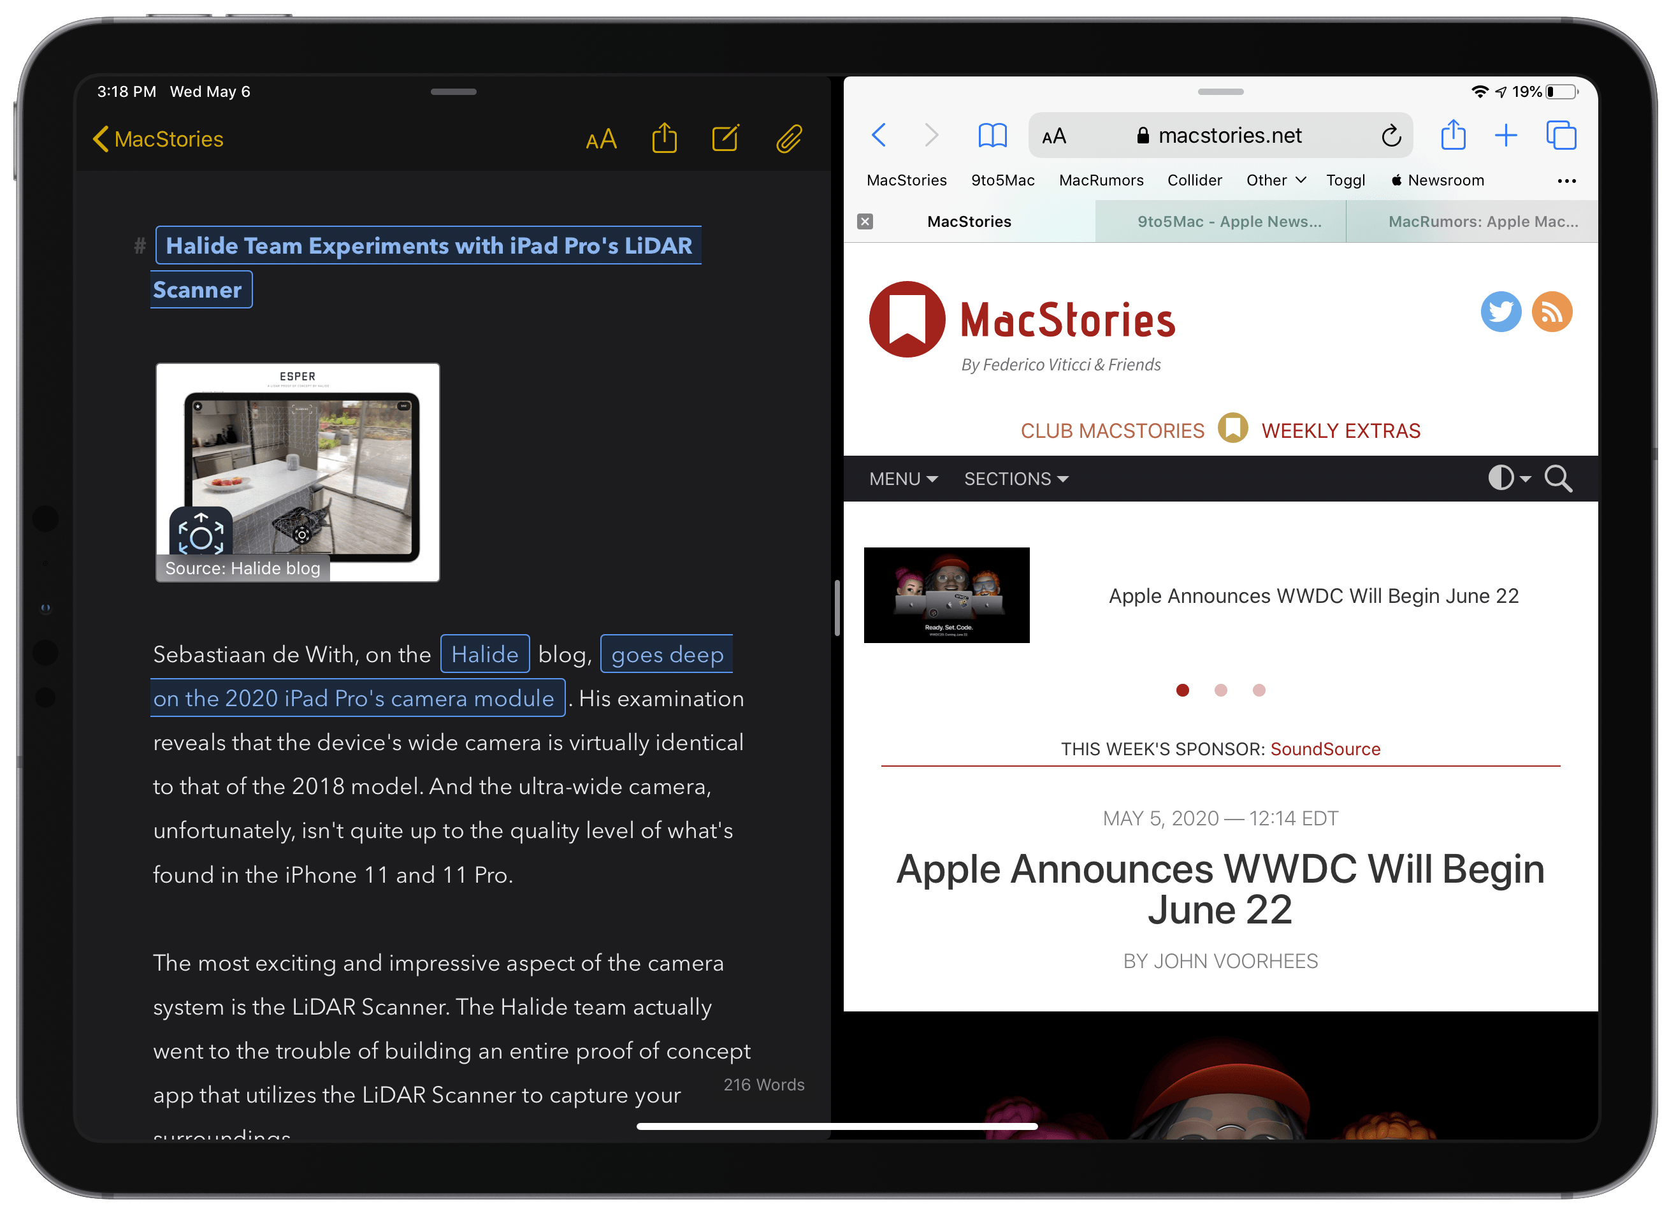Viewport: 1676px width, 1216px height.
Task: Open text style AA menu in notes app
Action: click(601, 139)
